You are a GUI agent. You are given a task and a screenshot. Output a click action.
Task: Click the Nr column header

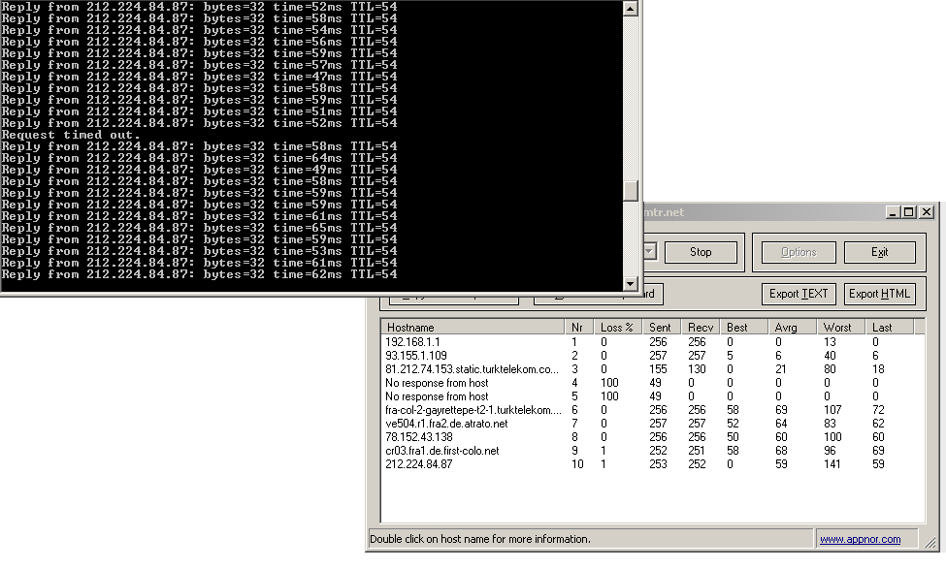(x=579, y=328)
